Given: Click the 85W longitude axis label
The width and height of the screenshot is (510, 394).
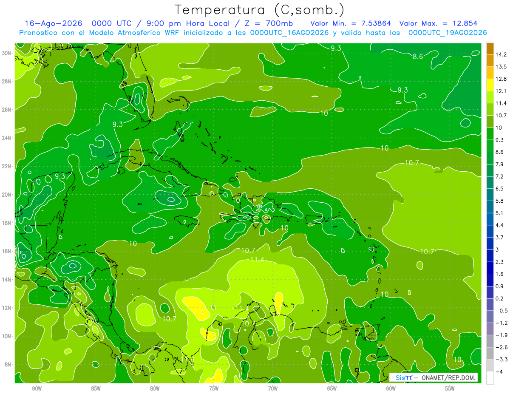Looking at the screenshot, I should coord(96,388).
